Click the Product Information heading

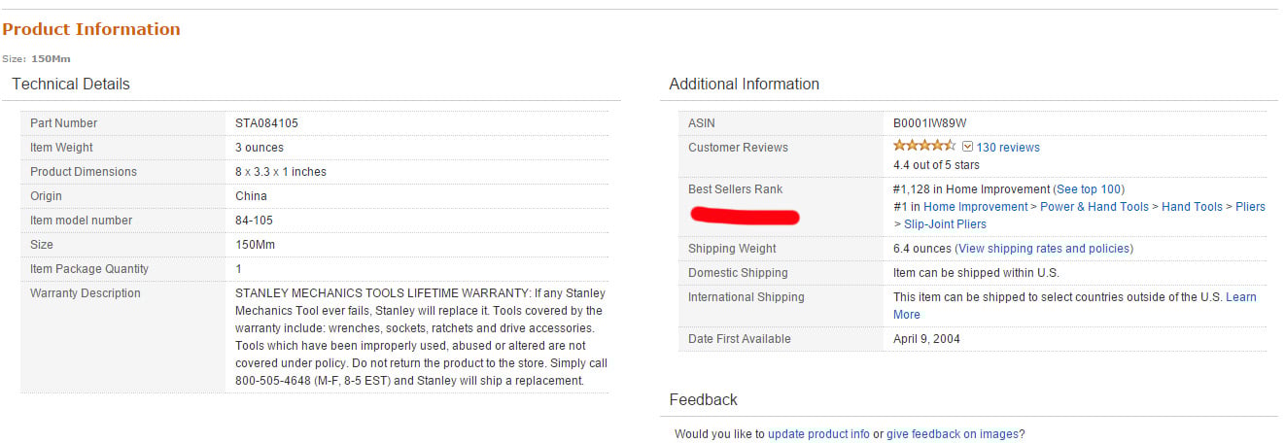click(91, 29)
